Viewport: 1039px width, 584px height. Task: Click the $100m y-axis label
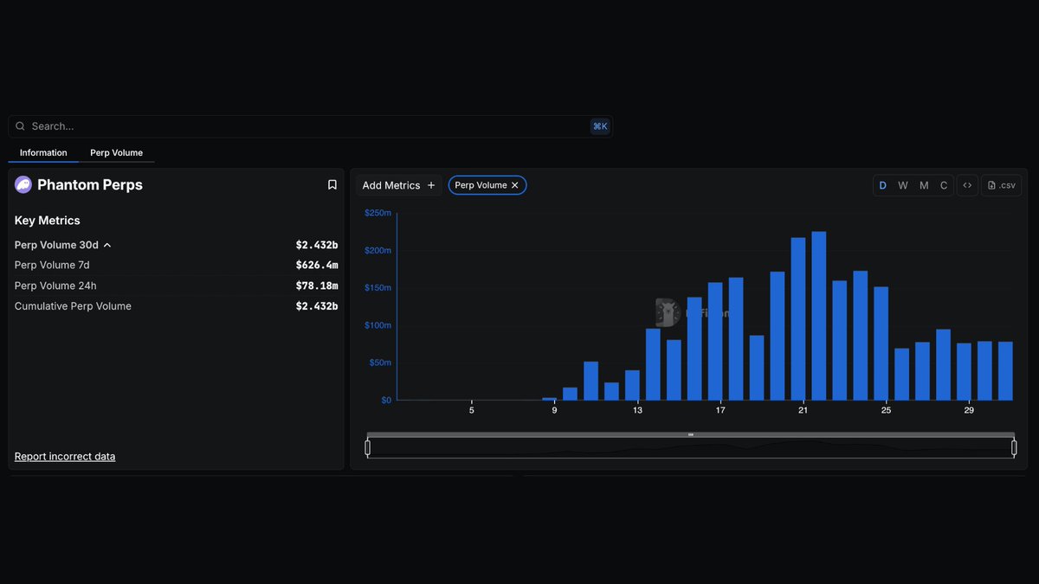378,325
